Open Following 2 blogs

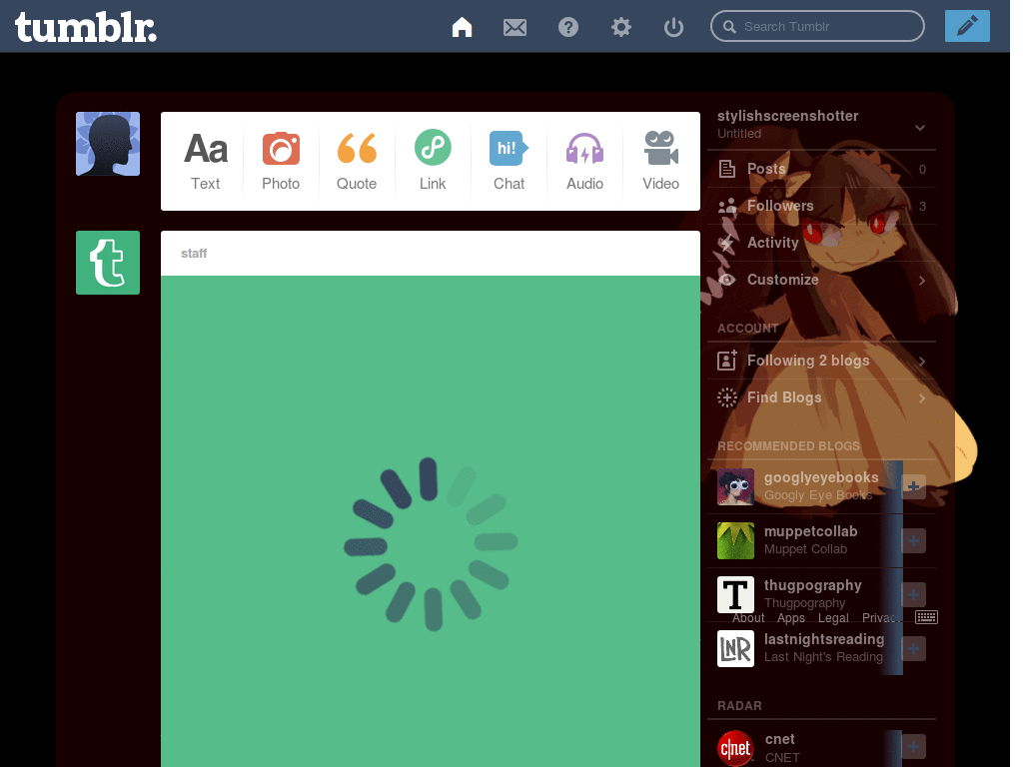821,361
